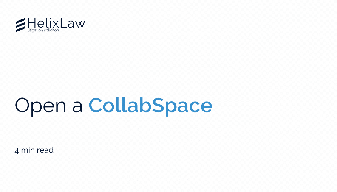
Task: Click the word 'Helix' in the logo
Action: click(43, 23)
